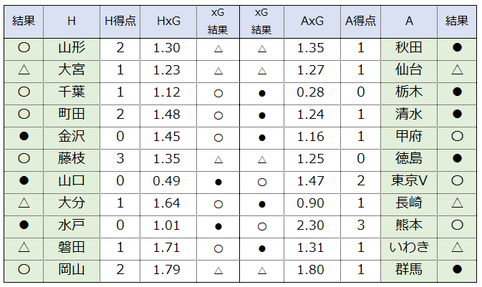Select the H得点 column header

point(120,21)
